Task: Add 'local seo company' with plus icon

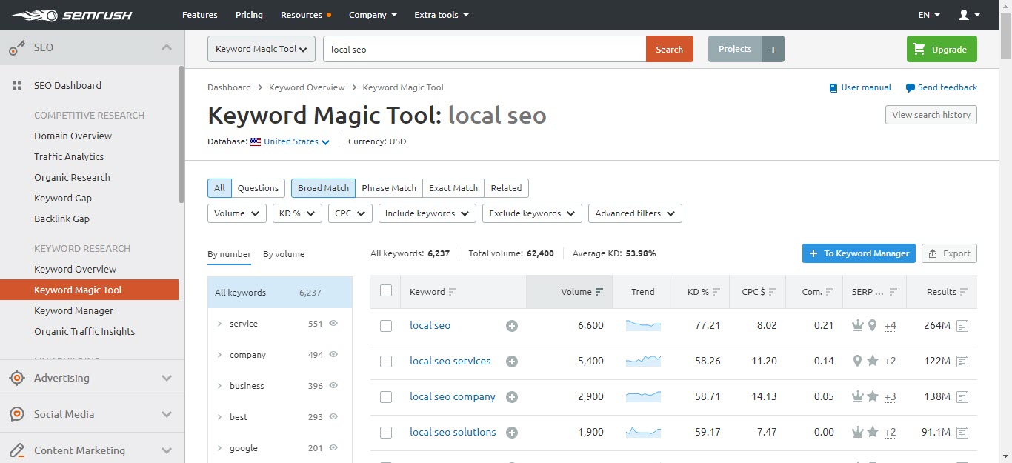Action: click(x=511, y=397)
